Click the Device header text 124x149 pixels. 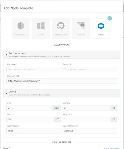(x=12, y=92)
